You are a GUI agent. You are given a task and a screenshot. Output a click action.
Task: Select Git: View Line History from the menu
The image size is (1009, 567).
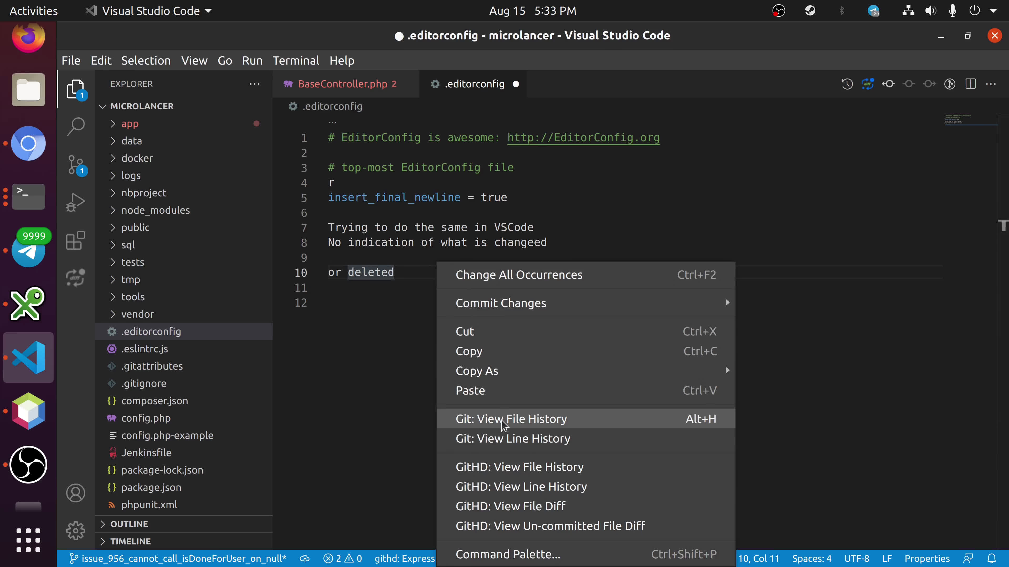(x=513, y=439)
